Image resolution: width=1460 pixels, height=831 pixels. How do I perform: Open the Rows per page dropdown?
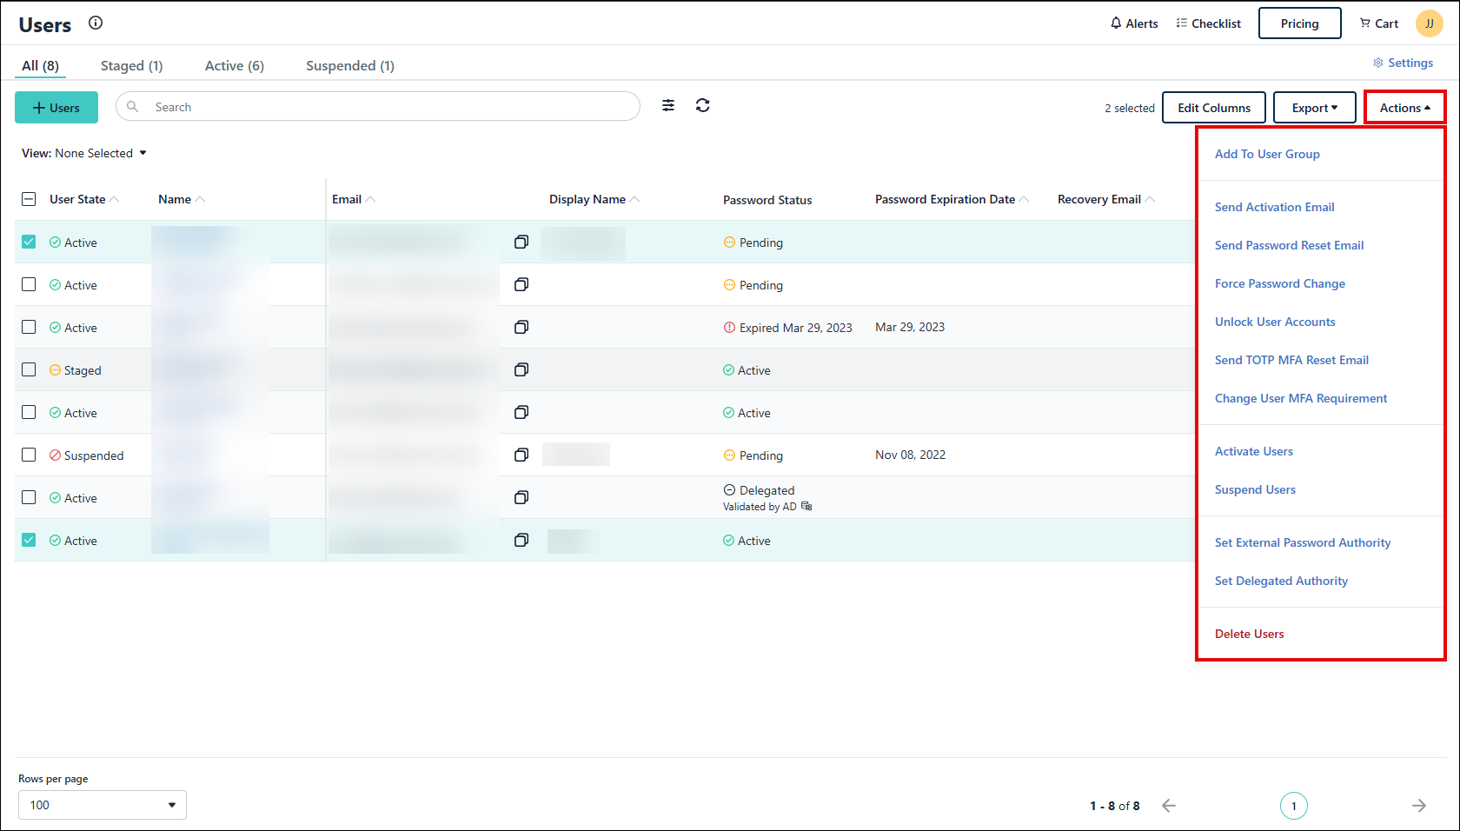pyautogui.click(x=102, y=805)
